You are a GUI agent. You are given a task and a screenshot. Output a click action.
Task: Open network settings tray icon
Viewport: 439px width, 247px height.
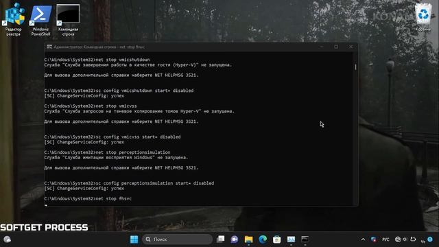pyautogui.click(x=398, y=239)
